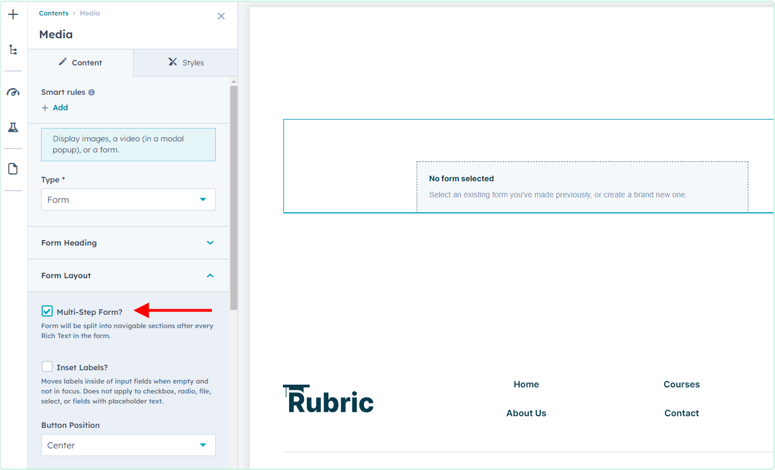Click the Rubric logo in the footer
This screenshot has width=775, height=470.
pyautogui.click(x=328, y=399)
